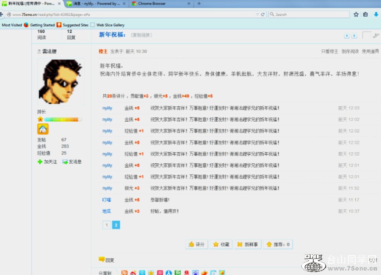Click the green plus 加关注 icon
This screenshot has height=275, width=381.
tap(40, 162)
